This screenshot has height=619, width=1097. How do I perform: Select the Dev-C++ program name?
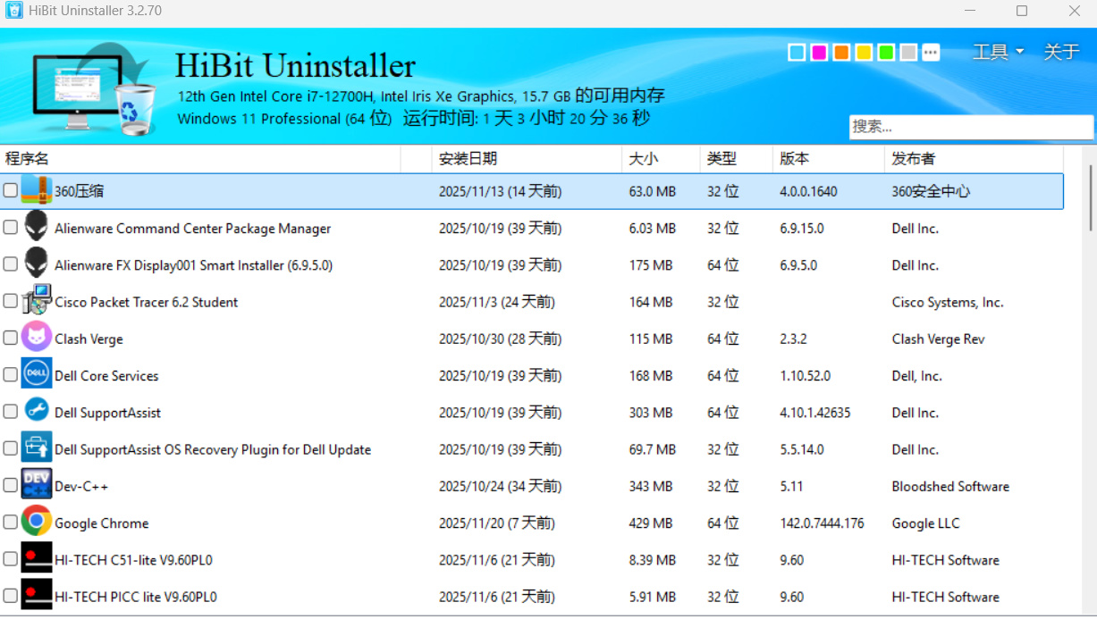click(81, 487)
